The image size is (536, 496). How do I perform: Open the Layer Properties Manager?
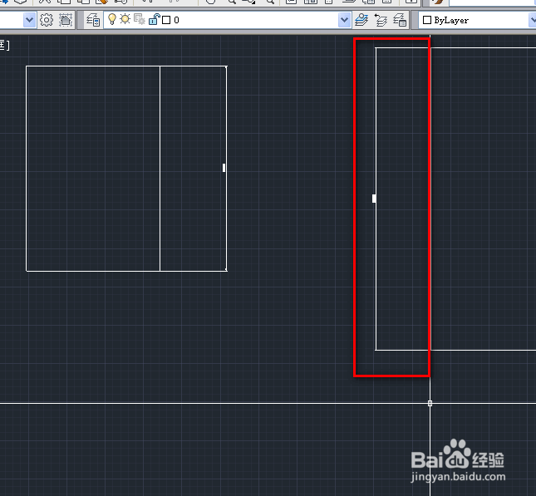[93, 20]
